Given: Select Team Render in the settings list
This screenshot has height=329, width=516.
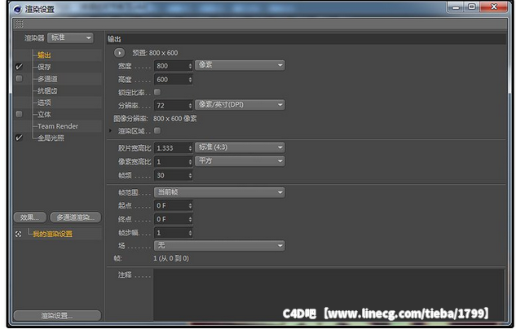Looking at the screenshot, I should coord(57,126).
